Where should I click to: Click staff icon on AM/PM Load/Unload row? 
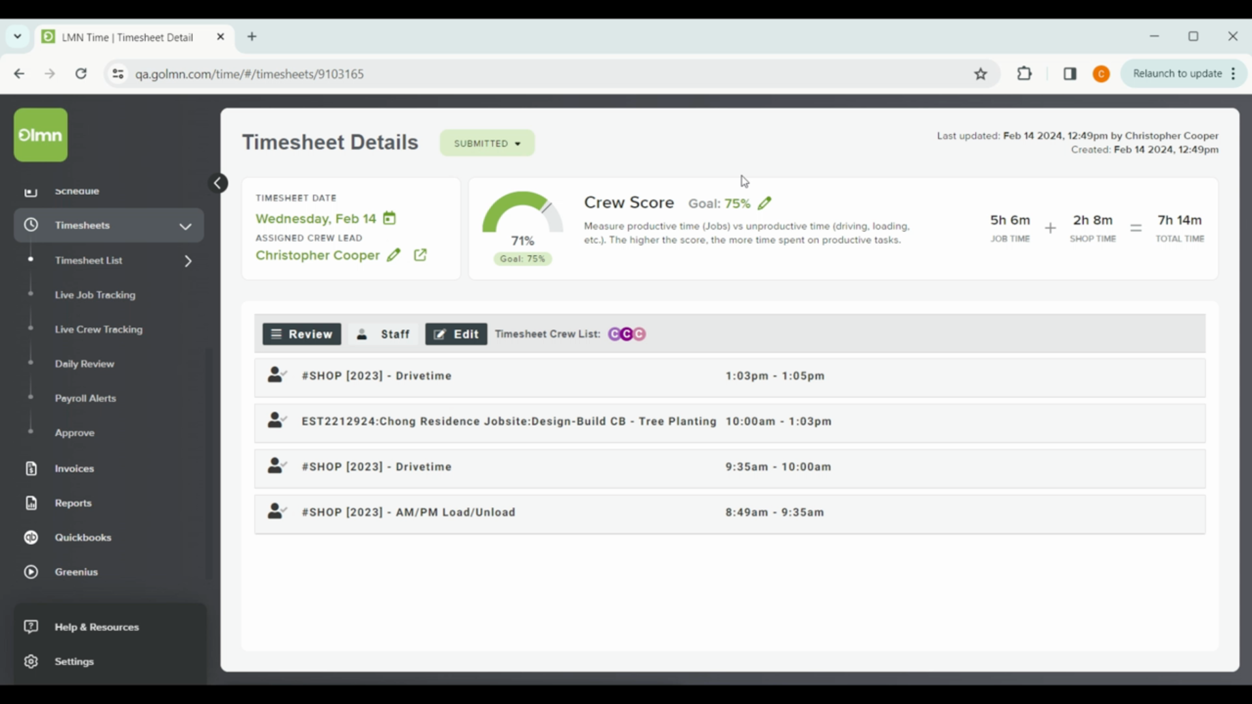click(277, 512)
